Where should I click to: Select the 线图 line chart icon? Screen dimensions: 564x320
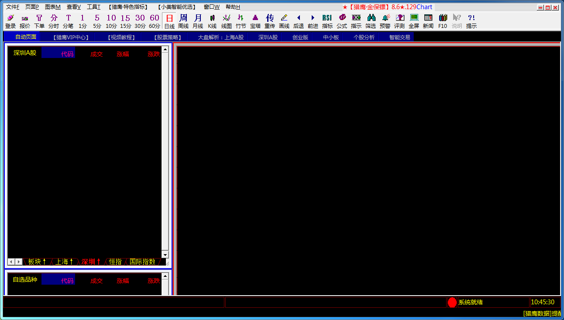pyautogui.click(x=227, y=21)
